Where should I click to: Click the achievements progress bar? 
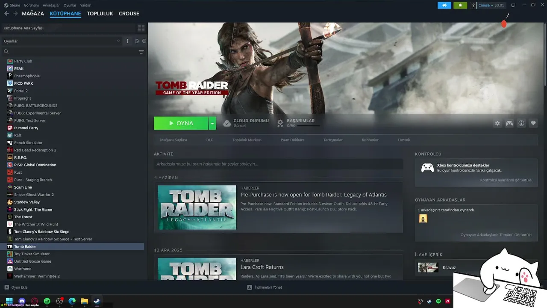[308, 126]
